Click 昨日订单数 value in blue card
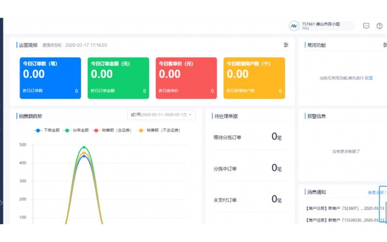 tap(76, 91)
